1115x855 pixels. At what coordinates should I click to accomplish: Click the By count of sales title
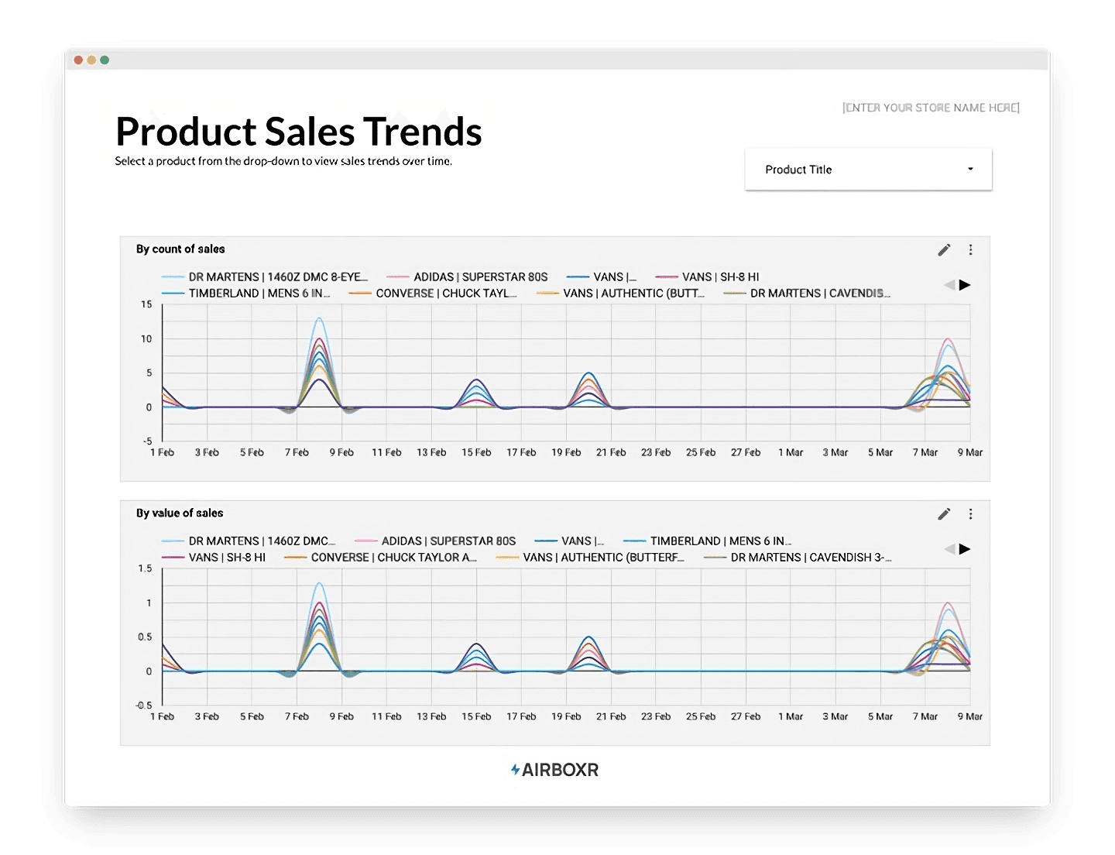point(180,249)
